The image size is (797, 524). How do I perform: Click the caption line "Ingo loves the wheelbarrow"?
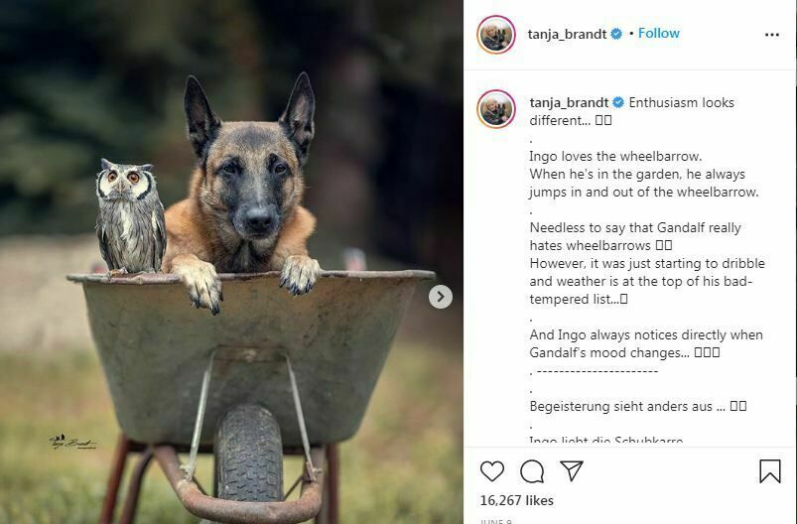tap(615, 156)
